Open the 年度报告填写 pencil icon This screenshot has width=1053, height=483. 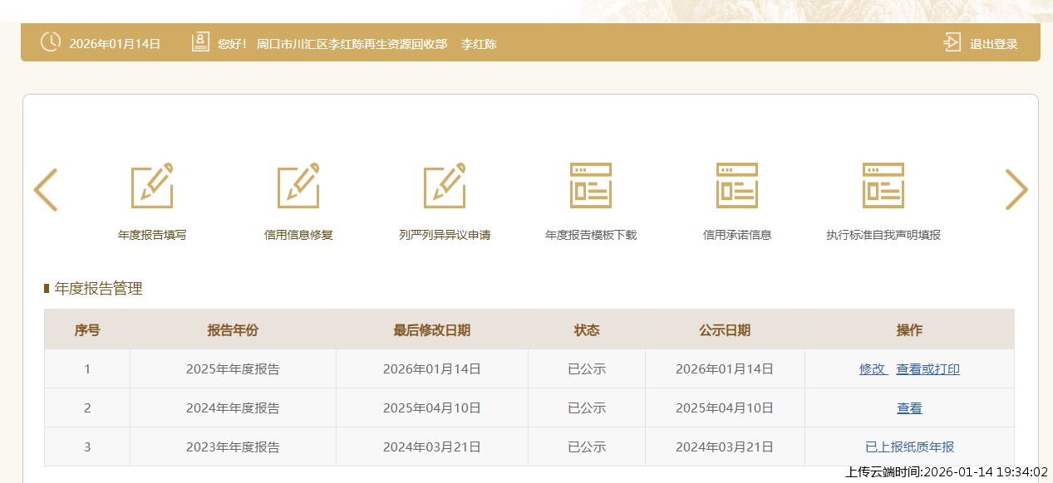152,186
